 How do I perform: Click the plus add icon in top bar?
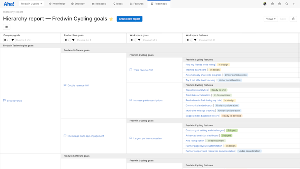click(x=294, y=4)
